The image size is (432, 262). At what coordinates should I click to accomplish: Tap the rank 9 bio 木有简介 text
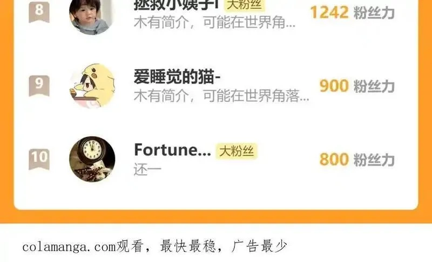[x=221, y=96]
